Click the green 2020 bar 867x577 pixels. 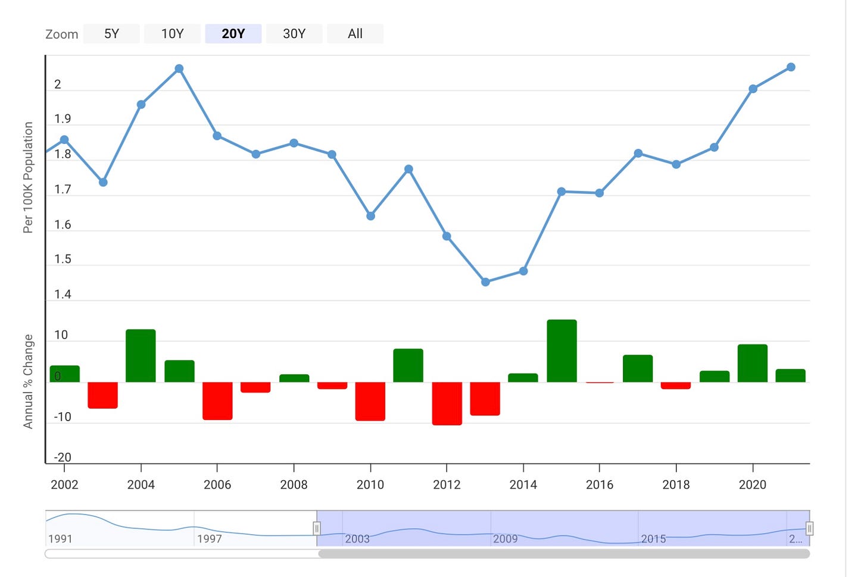tap(753, 363)
